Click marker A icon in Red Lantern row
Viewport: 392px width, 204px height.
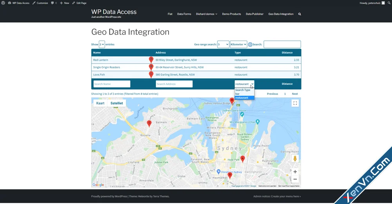click(x=151, y=60)
